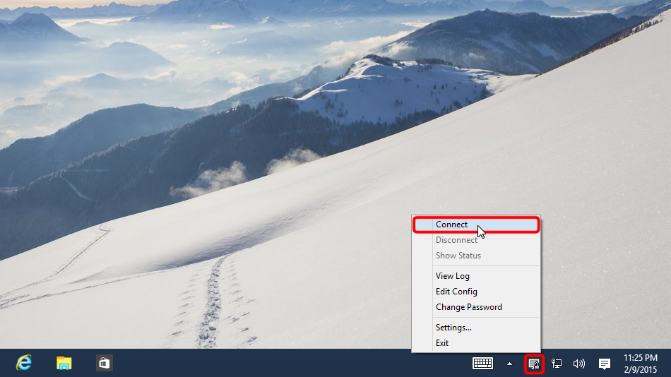The image size is (671, 377).
Task: Expand the hidden tray icons arrow
Action: (509, 364)
